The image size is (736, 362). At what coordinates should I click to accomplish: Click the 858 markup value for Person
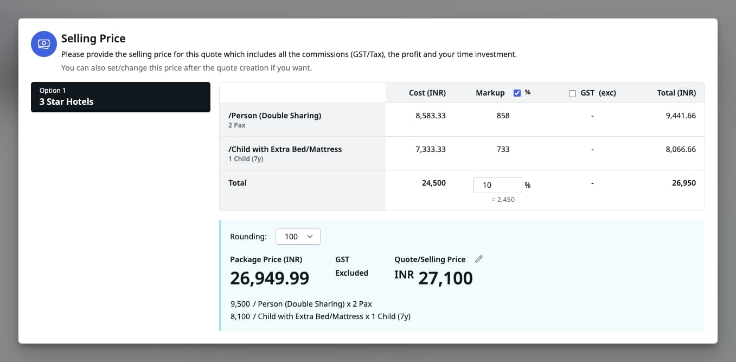[503, 116]
